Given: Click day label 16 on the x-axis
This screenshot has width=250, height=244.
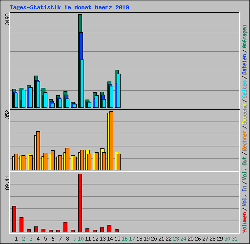Looking at the screenshot, I should point(125,239).
